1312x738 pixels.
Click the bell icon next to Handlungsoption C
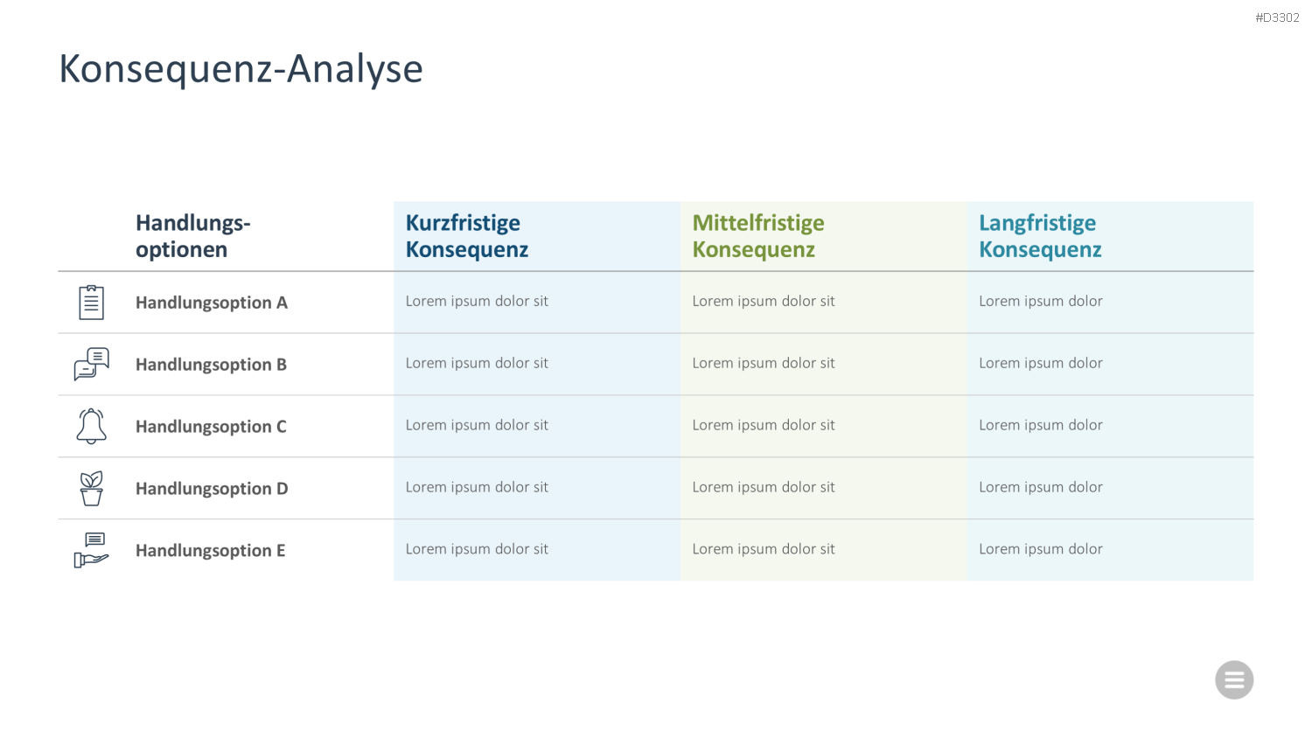92,426
